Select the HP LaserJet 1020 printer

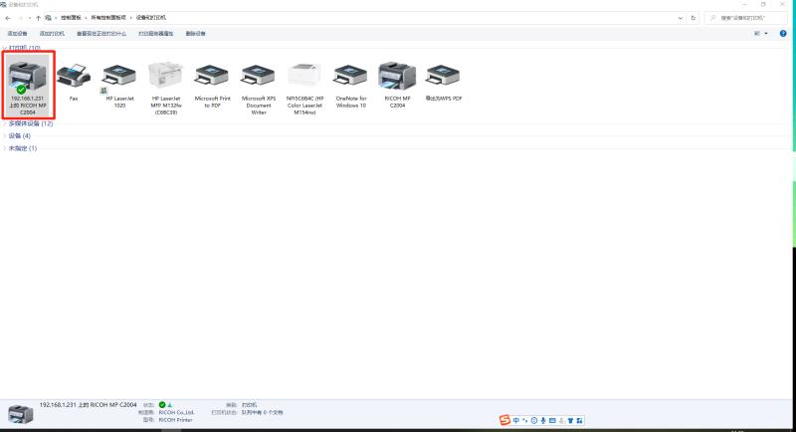point(119,86)
